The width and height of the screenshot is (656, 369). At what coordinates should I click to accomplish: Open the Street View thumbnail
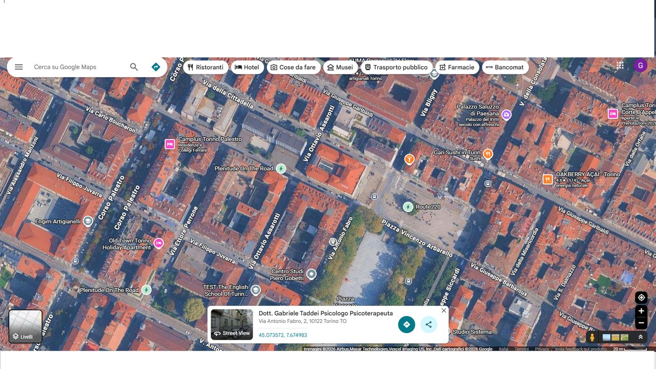tap(232, 324)
